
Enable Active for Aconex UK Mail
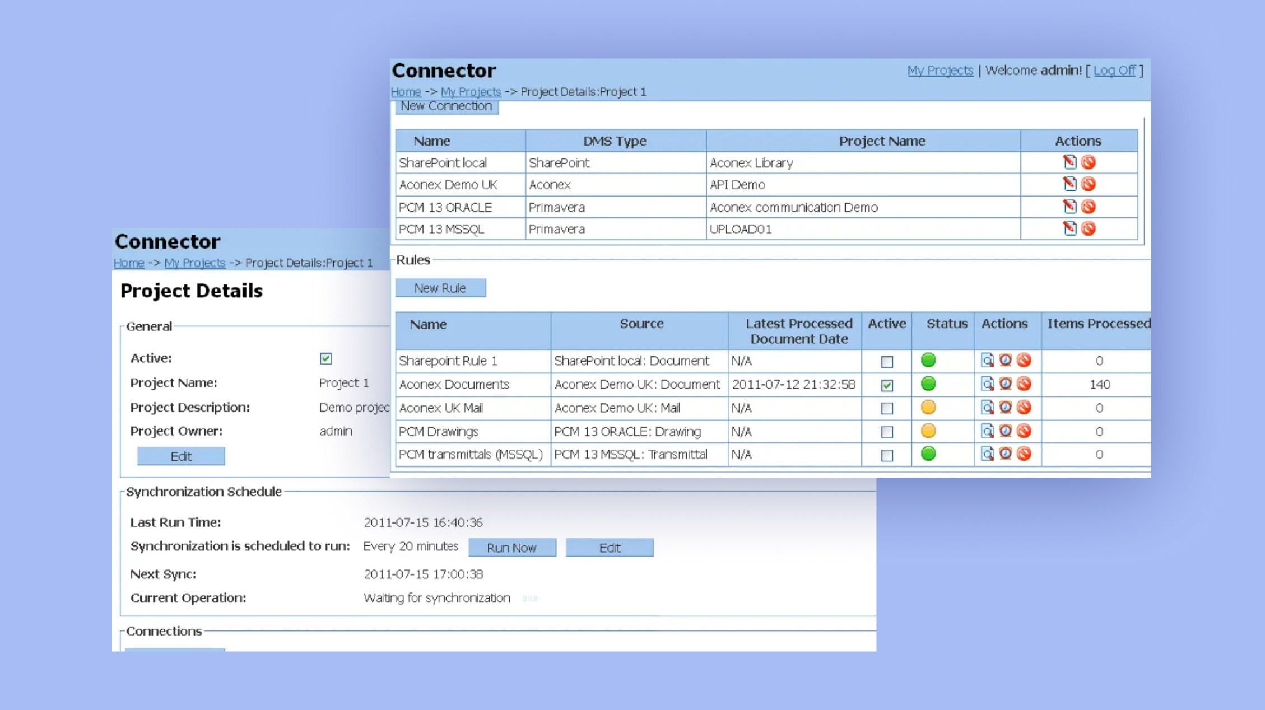tap(887, 409)
